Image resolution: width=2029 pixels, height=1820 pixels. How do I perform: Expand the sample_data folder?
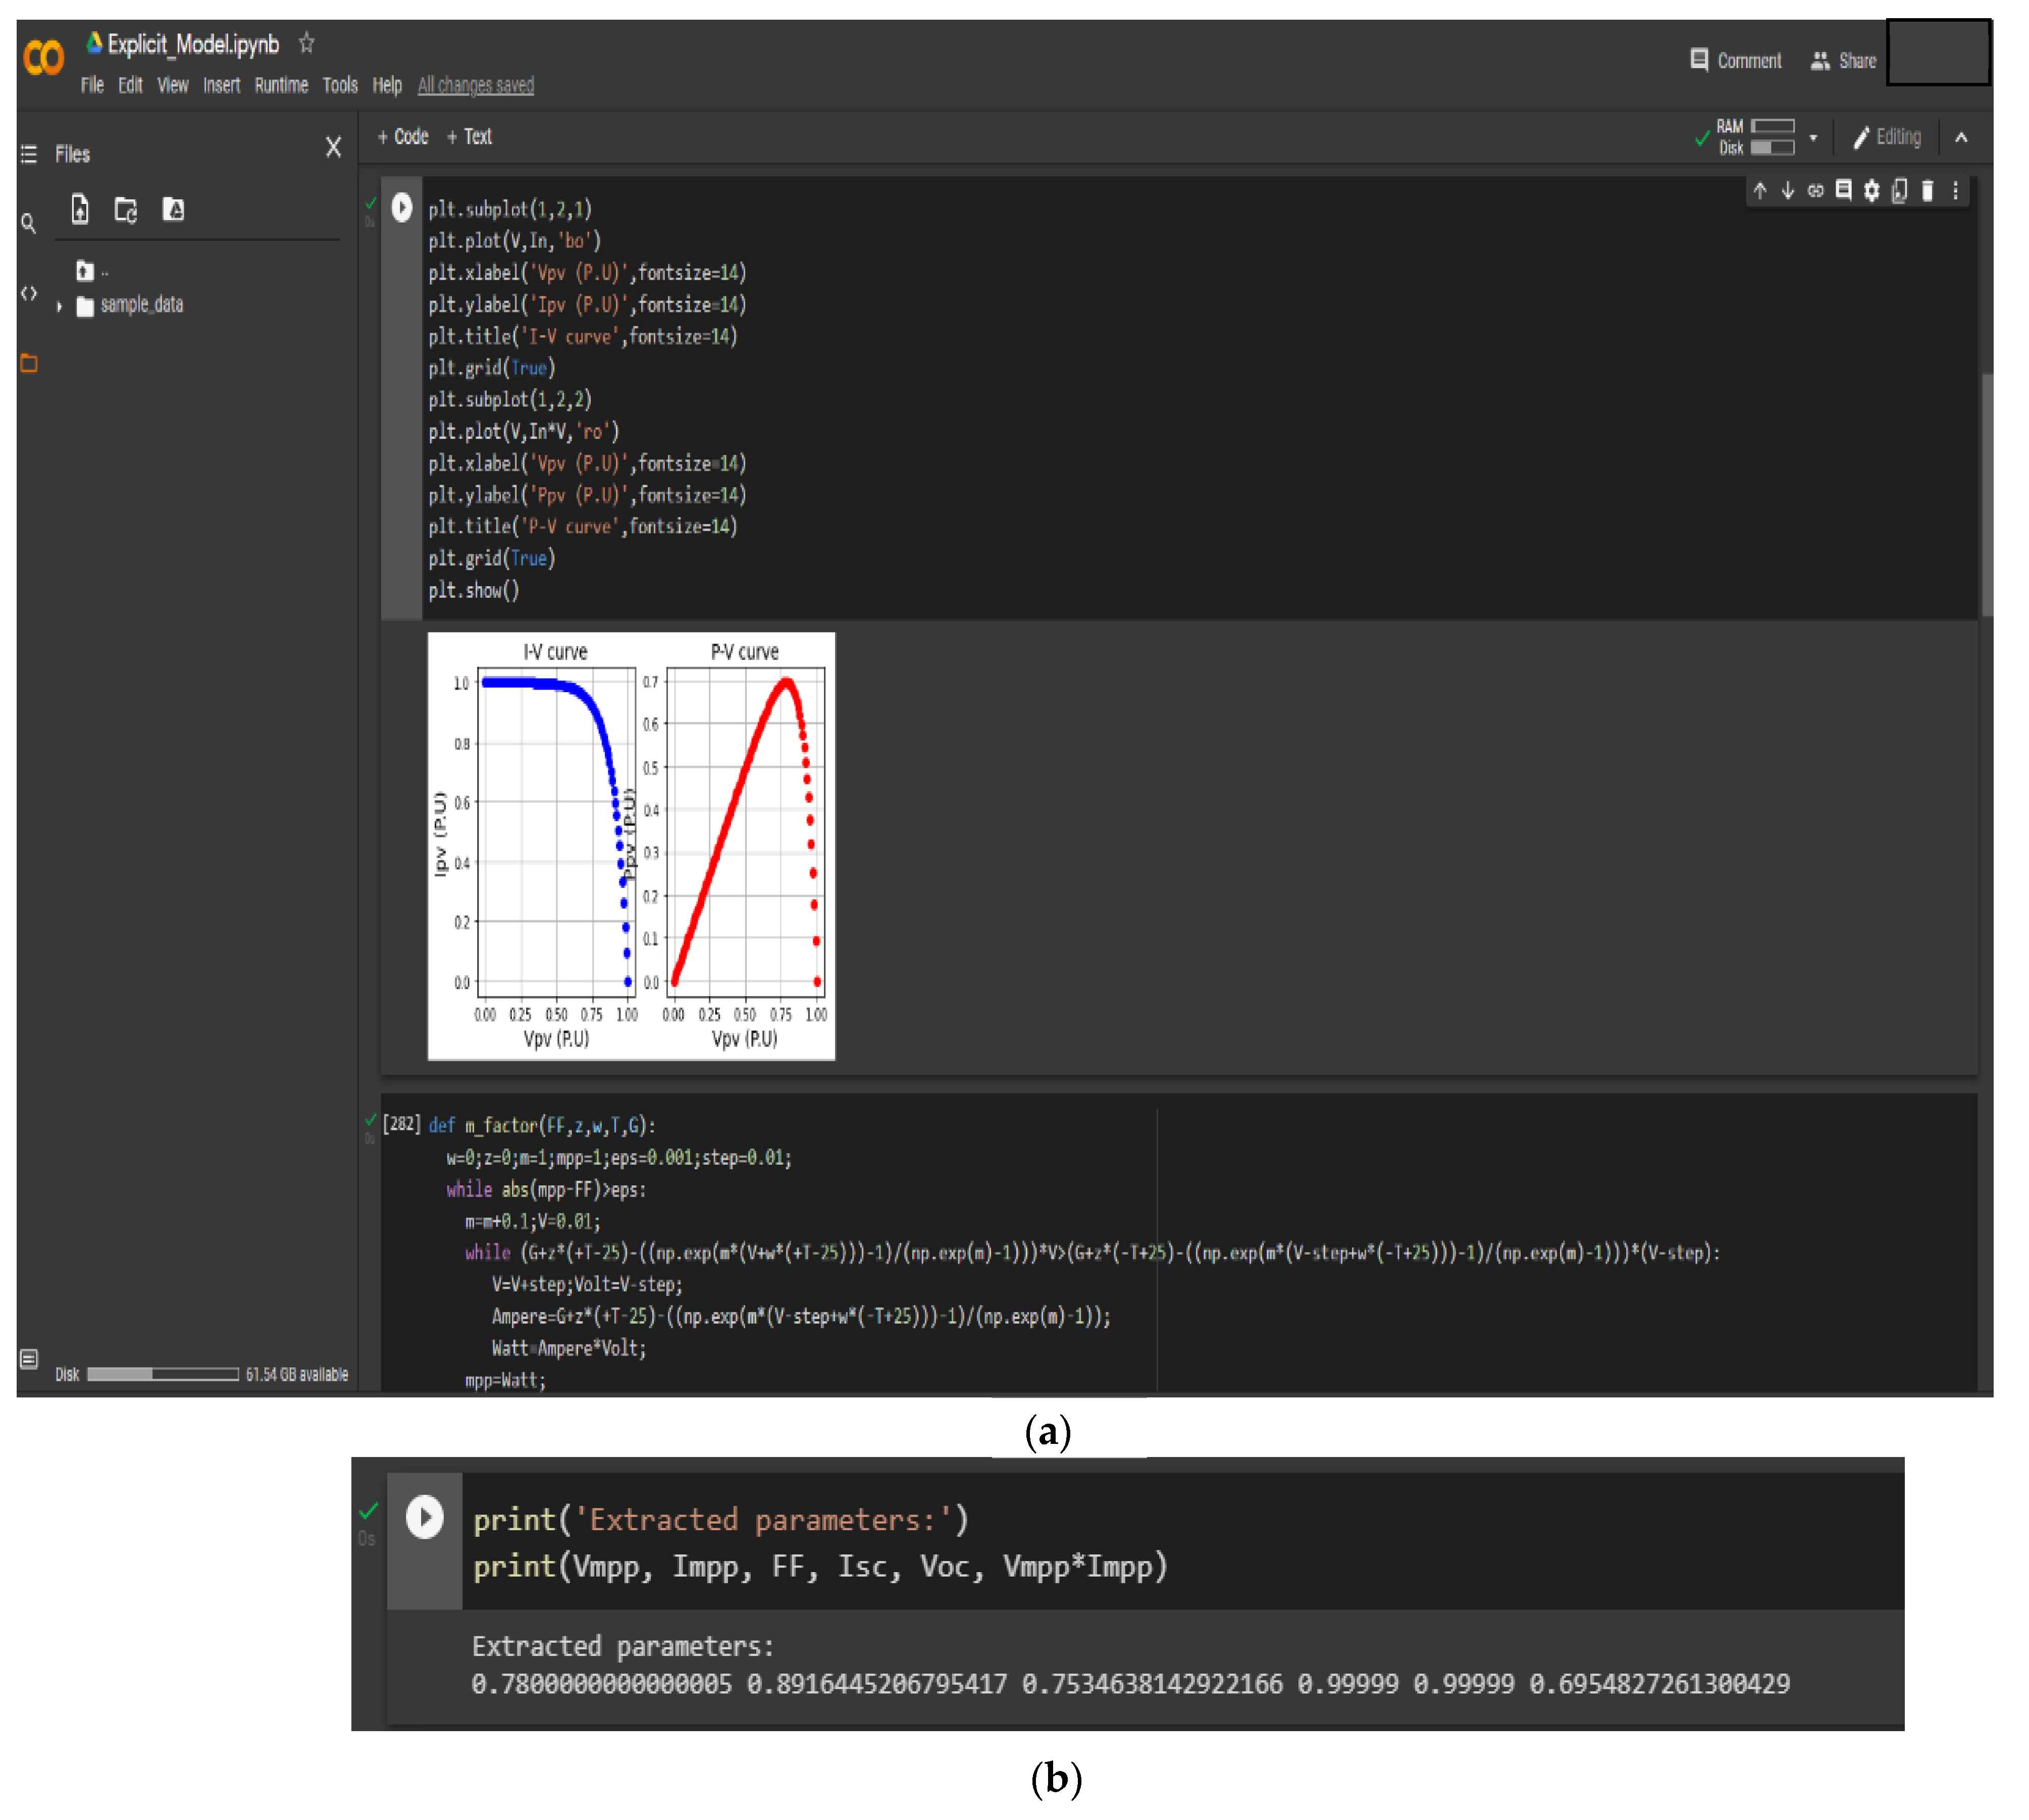coord(59,306)
